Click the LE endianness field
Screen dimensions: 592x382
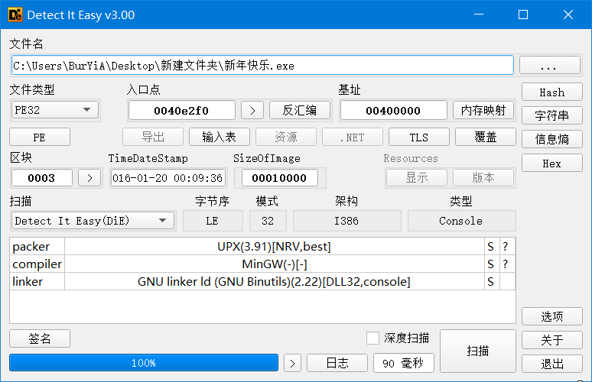tap(213, 221)
